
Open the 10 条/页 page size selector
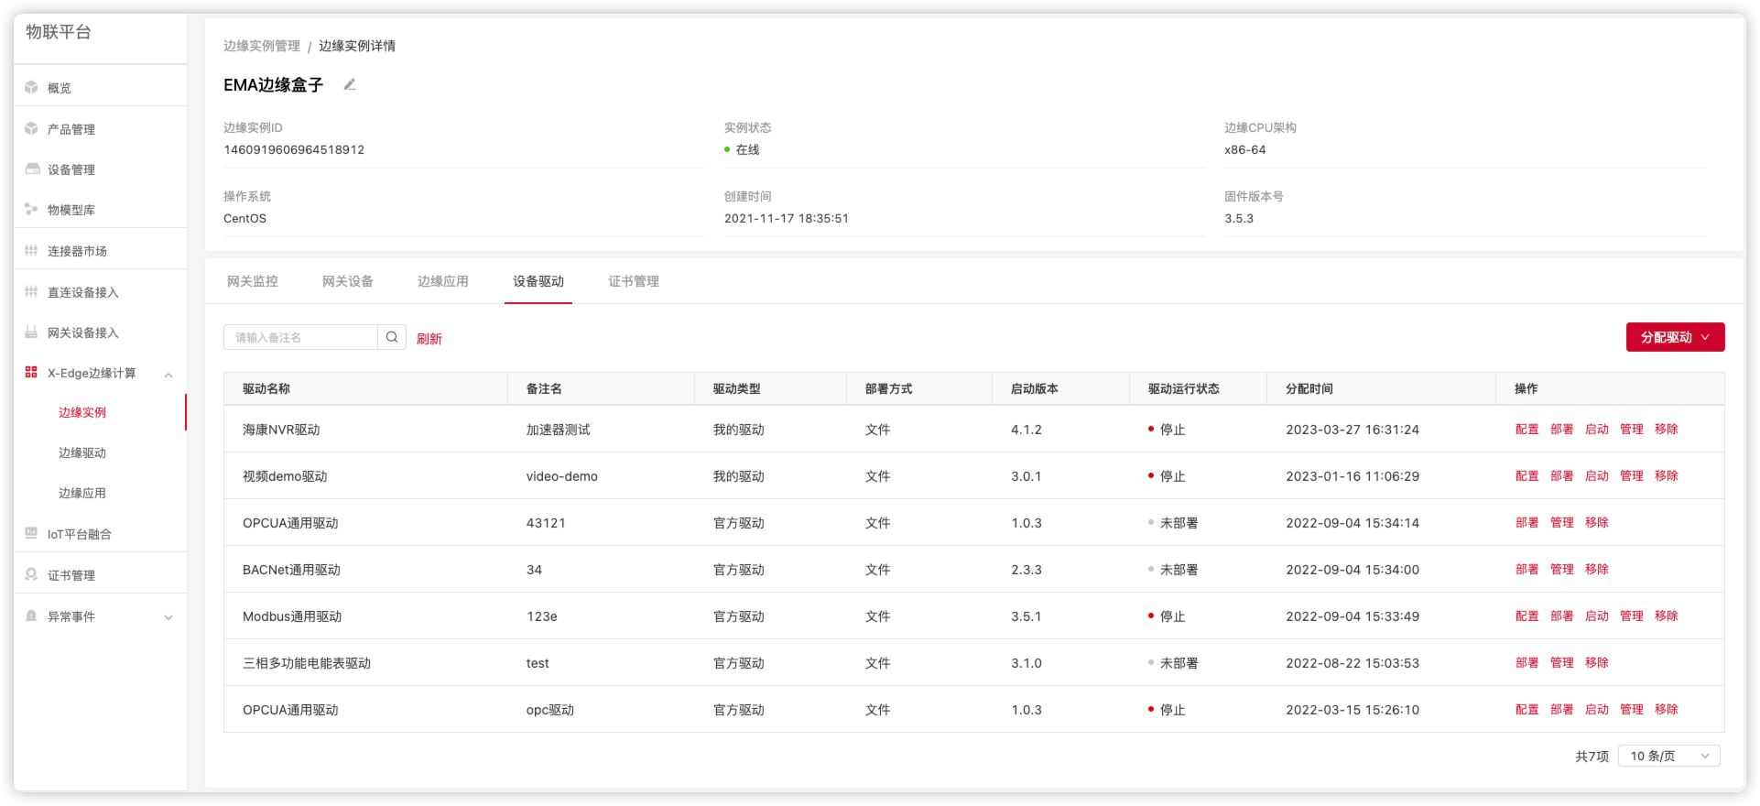tap(1668, 756)
